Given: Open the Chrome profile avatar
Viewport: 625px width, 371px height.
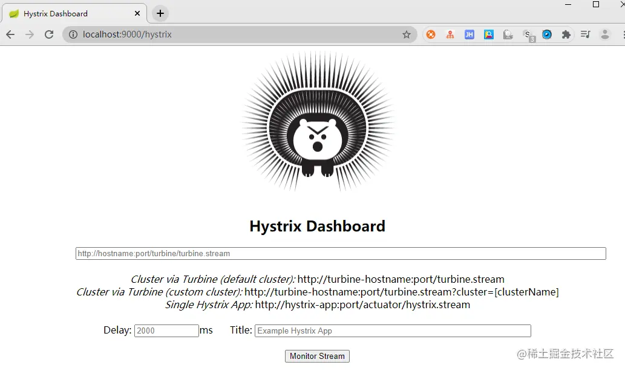Looking at the screenshot, I should pos(604,34).
